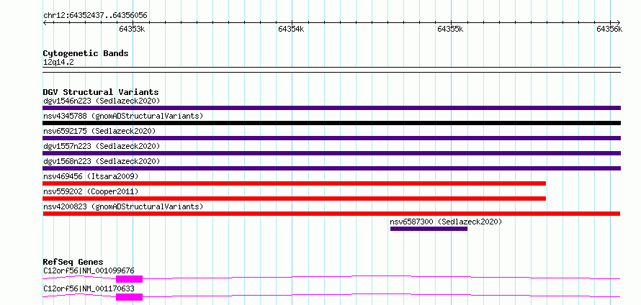Click the nsv559202 (Cooper2011) label
Image resolution: width=641 pixels, height=305 pixels.
click(91, 191)
